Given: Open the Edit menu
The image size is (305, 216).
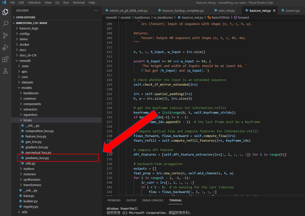Looking at the screenshot, I should pos(21,2).
